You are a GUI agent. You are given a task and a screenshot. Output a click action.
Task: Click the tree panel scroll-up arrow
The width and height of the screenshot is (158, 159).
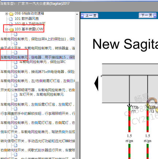click(77, 14)
